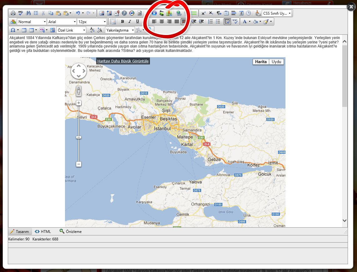Viewport: 357px width, 272px height.
Task: Center-align the text
Action: pyautogui.click(x=162, y=22)
